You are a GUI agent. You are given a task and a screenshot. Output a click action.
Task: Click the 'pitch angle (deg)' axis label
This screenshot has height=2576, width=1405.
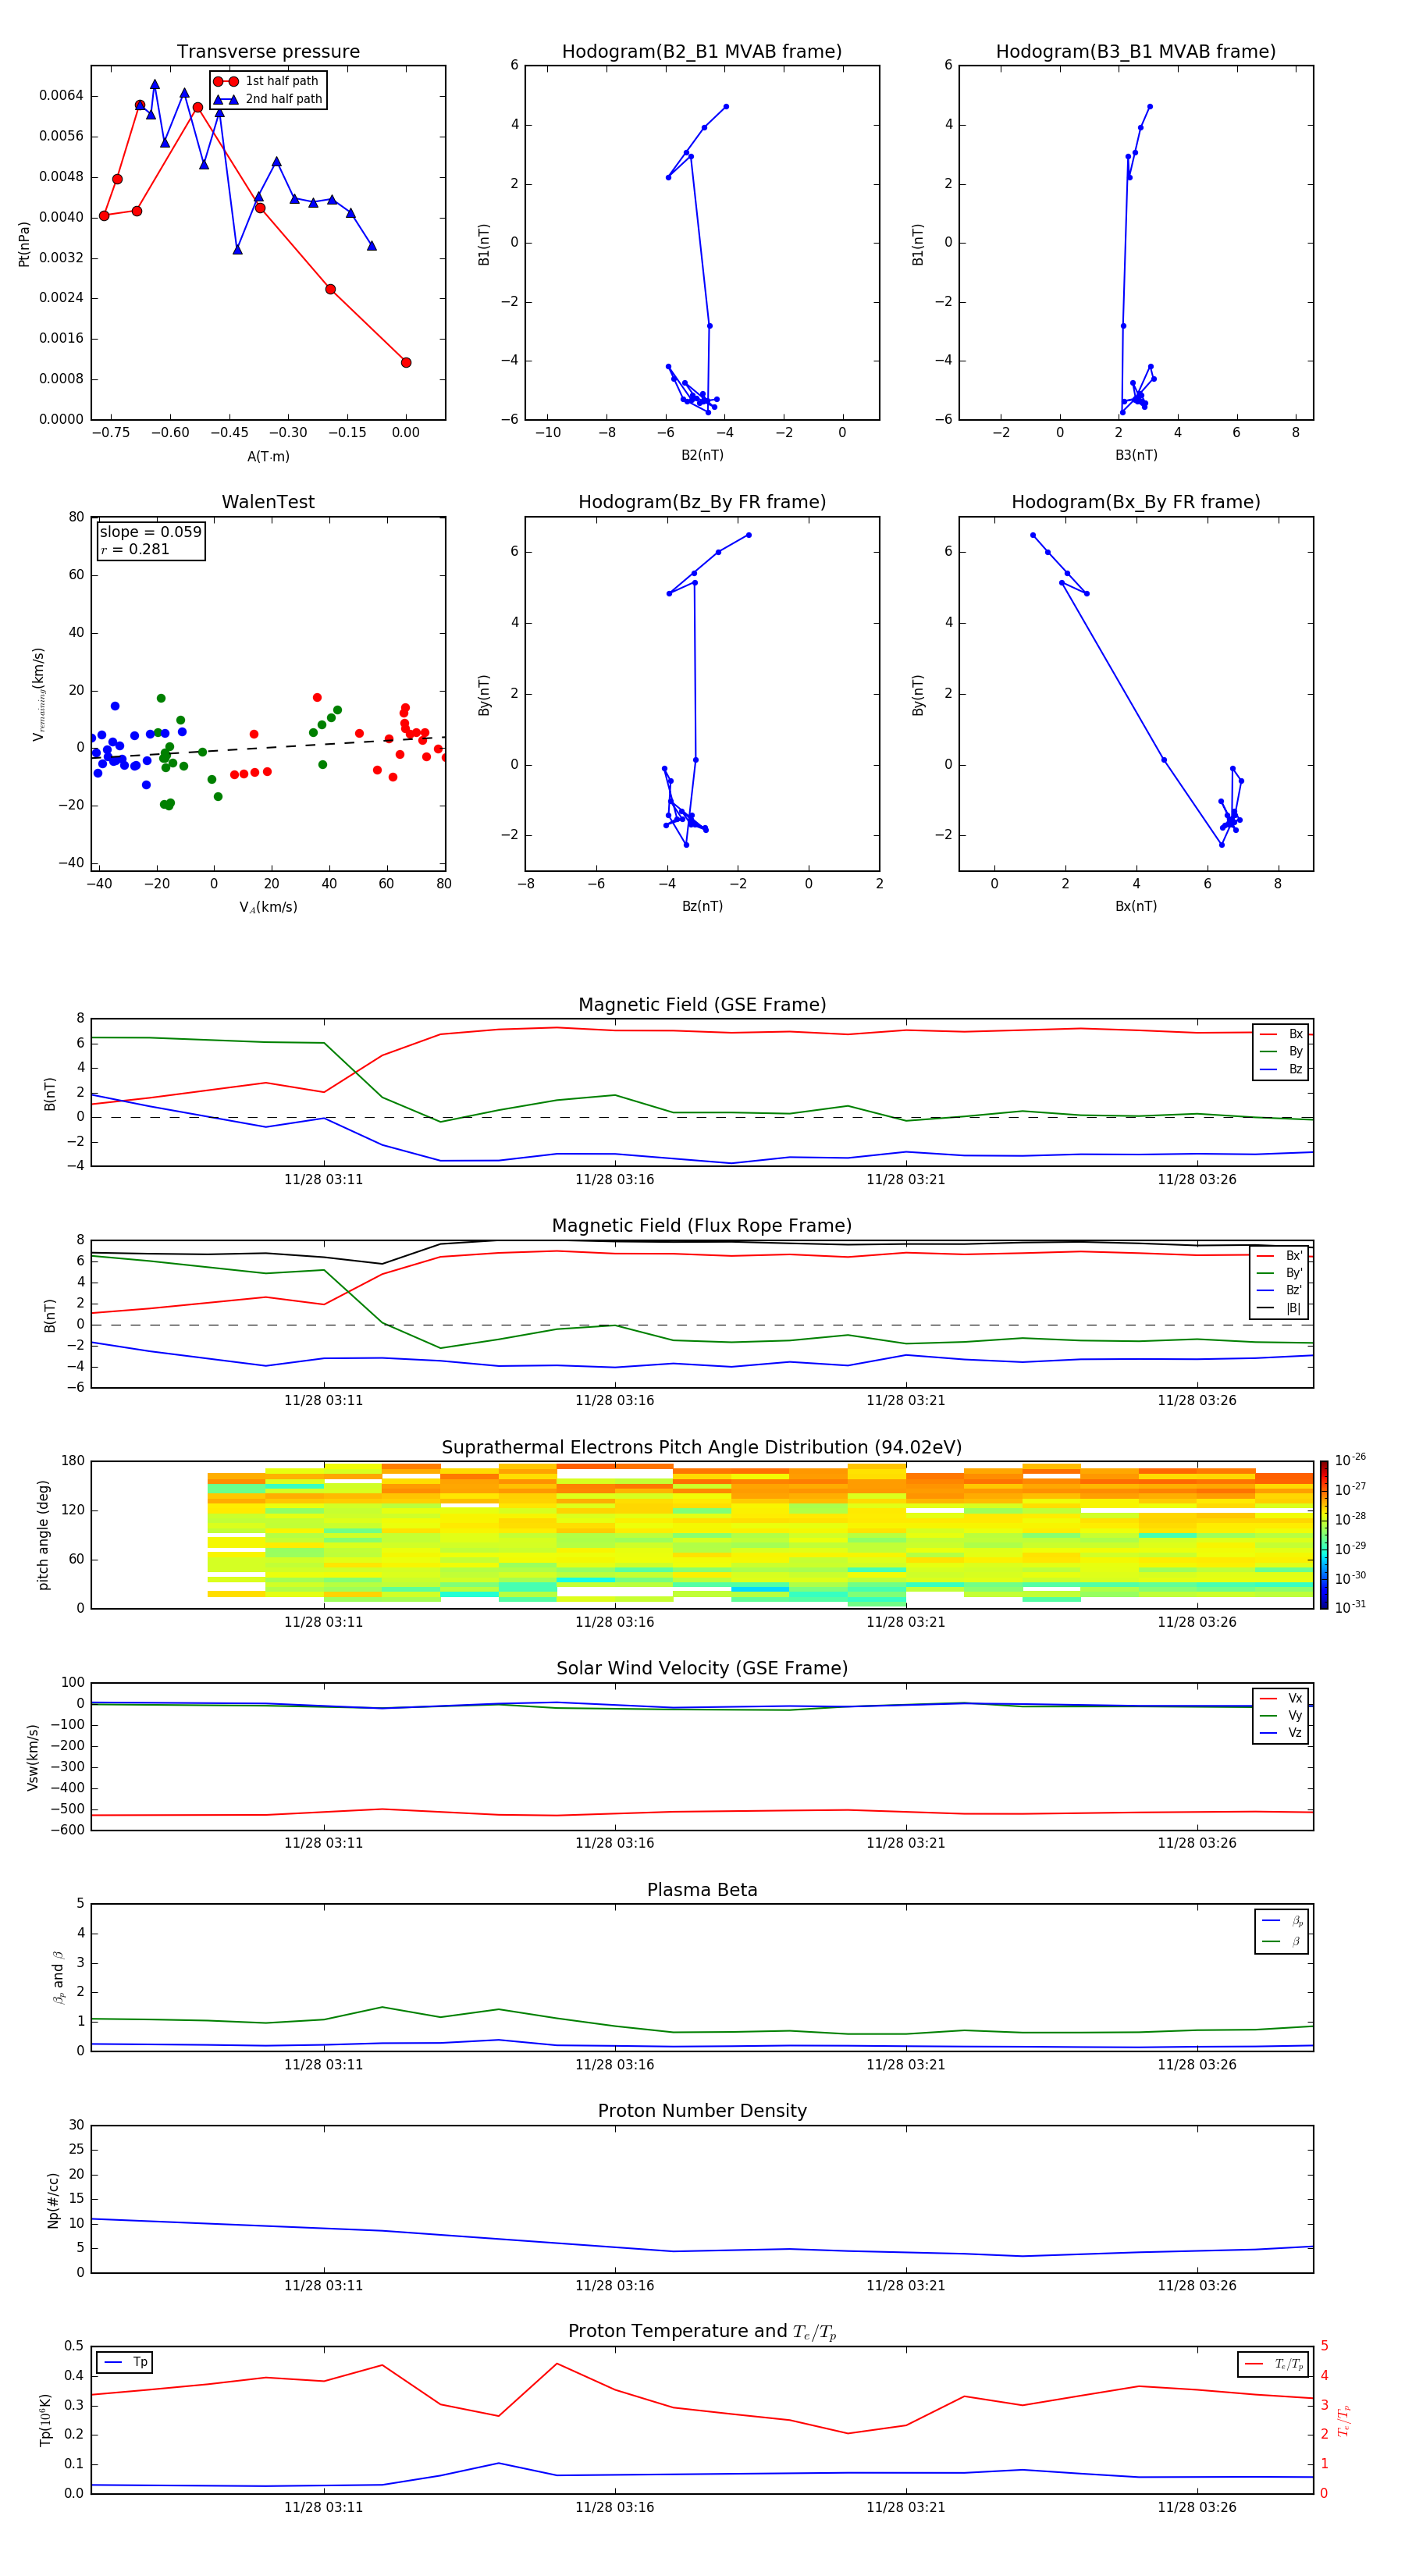click(x=43, y=1535)
